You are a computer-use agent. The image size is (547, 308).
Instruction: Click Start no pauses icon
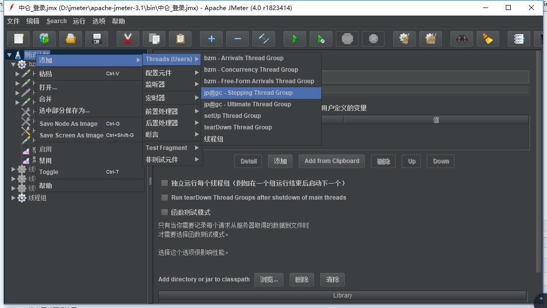click(x=321, y=39)
